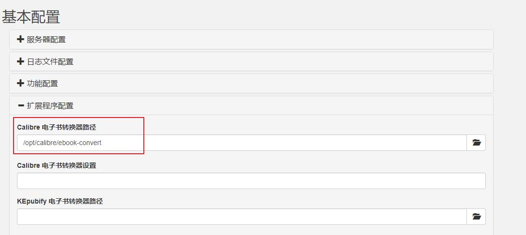Click the empty KEpubify 电子书转换器路径 field
The height and width of the screenshot is (235, 526).
point(241,217)
